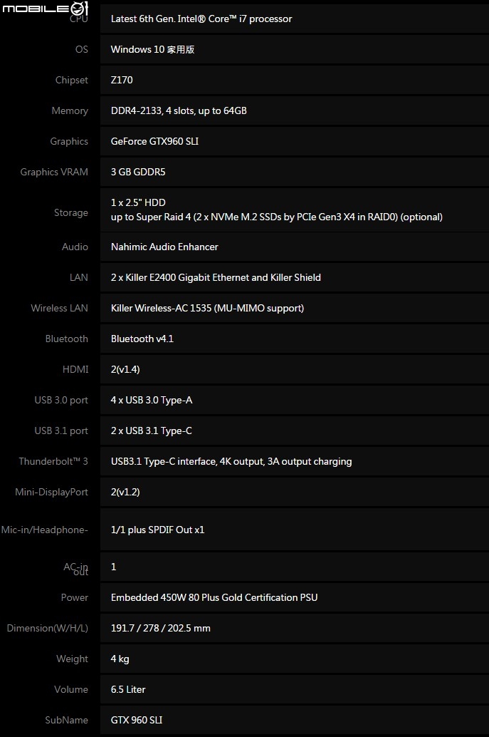This screenshot has height=737, width=489.
Task: Select '2 x USB 3.1 Type-C' value
Action: coord(151,431)
